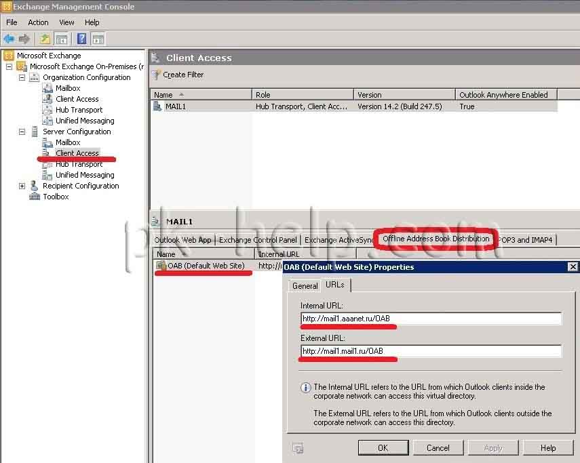The image size is (580, 463).
Task: Click the Back arrow toolbar icon
Action: 9,39
